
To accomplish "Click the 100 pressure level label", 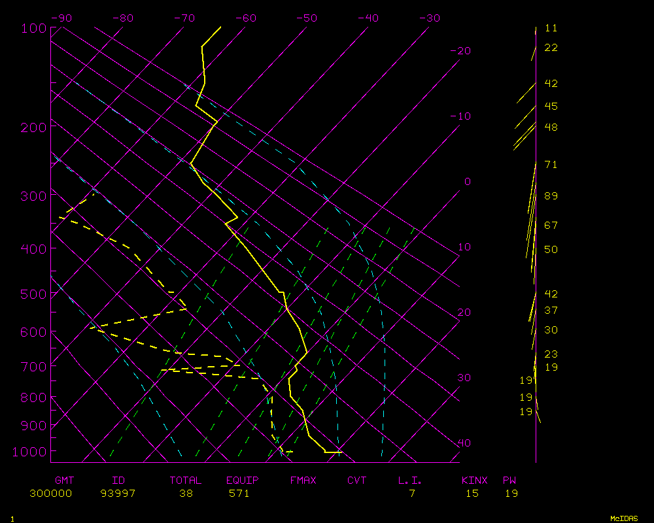I will 33,28.
